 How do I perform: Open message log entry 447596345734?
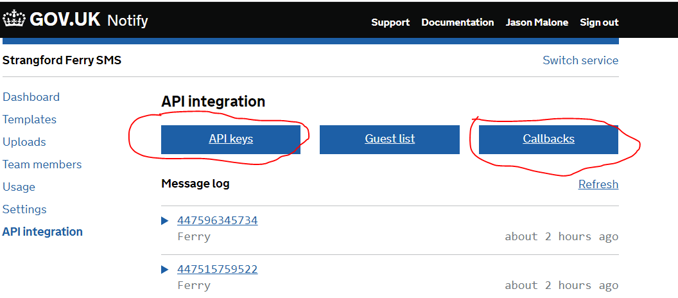218,220
